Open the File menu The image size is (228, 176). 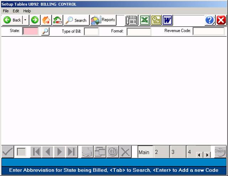(x=6, y=11)
